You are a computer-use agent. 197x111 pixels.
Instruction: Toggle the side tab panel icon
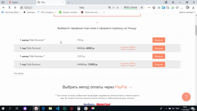point(3,2)
